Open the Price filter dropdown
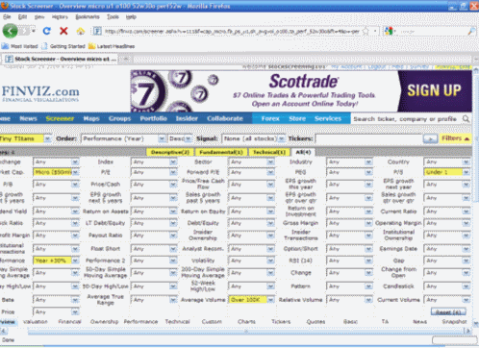Image resolution: width=479 pixels, height=348 pixels. point(56,311)
